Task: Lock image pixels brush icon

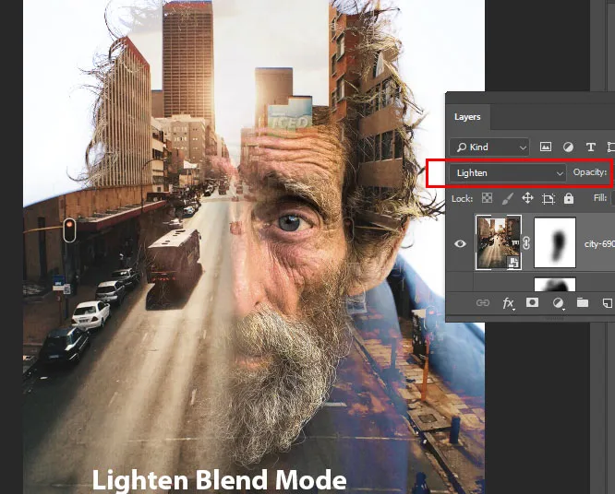Action: click(508, 198)
